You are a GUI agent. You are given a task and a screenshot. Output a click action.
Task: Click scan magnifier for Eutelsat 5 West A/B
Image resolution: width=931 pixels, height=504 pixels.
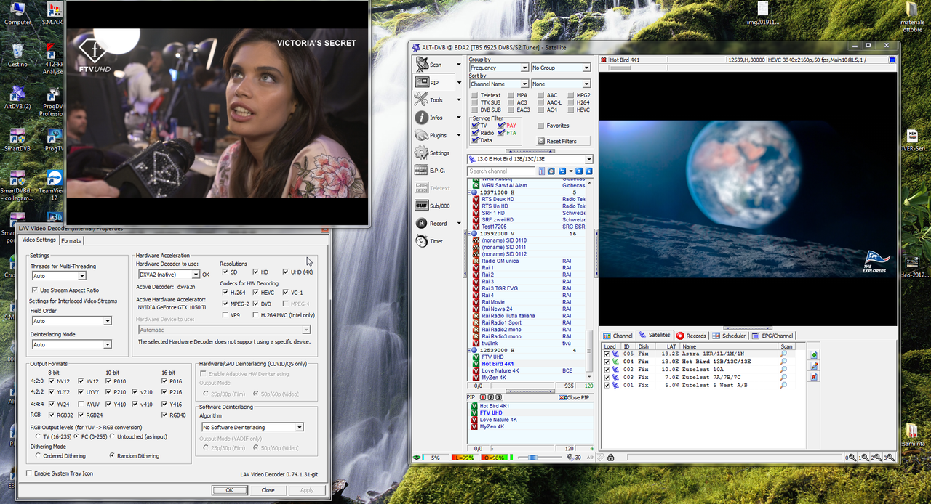tap(783, 386)
